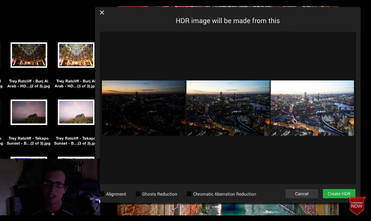Screen dimensions: 371x221
Task: Select the Tekapo Sunset (2 of 3) thumbnail
Action: [29, 112]
